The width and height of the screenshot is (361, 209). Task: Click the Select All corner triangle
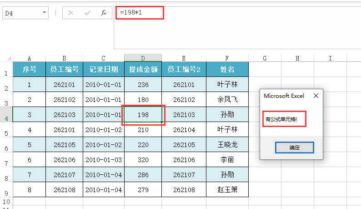pos(9,58)
